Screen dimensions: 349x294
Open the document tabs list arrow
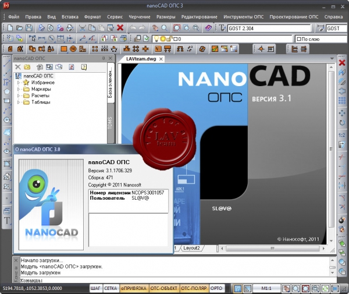pos(332,59)
